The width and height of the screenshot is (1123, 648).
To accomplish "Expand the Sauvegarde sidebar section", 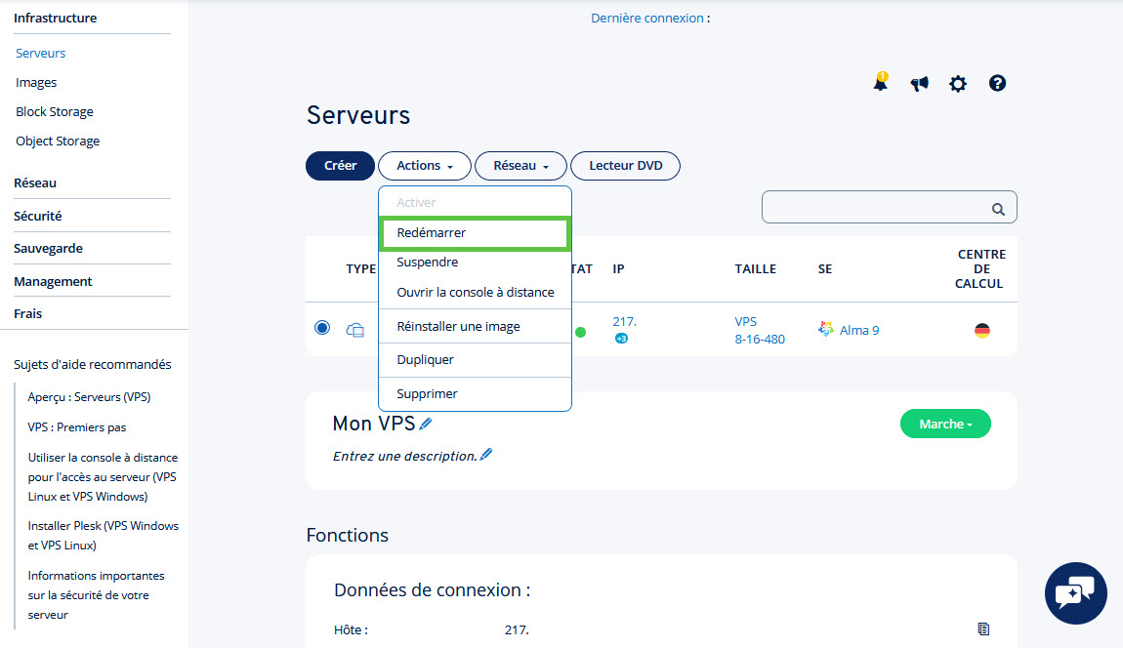I will [x=48, y=249].
